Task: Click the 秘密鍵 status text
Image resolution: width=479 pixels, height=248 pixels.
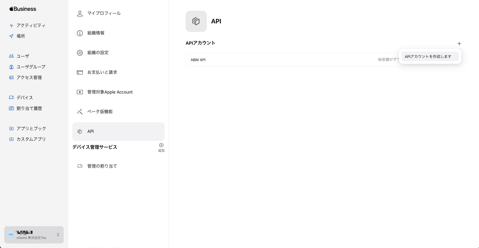Action: (388, 60)
